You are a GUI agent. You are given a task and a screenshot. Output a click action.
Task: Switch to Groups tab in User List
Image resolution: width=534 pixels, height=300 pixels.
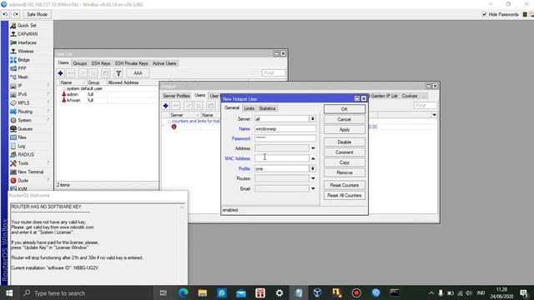(80, 63)
